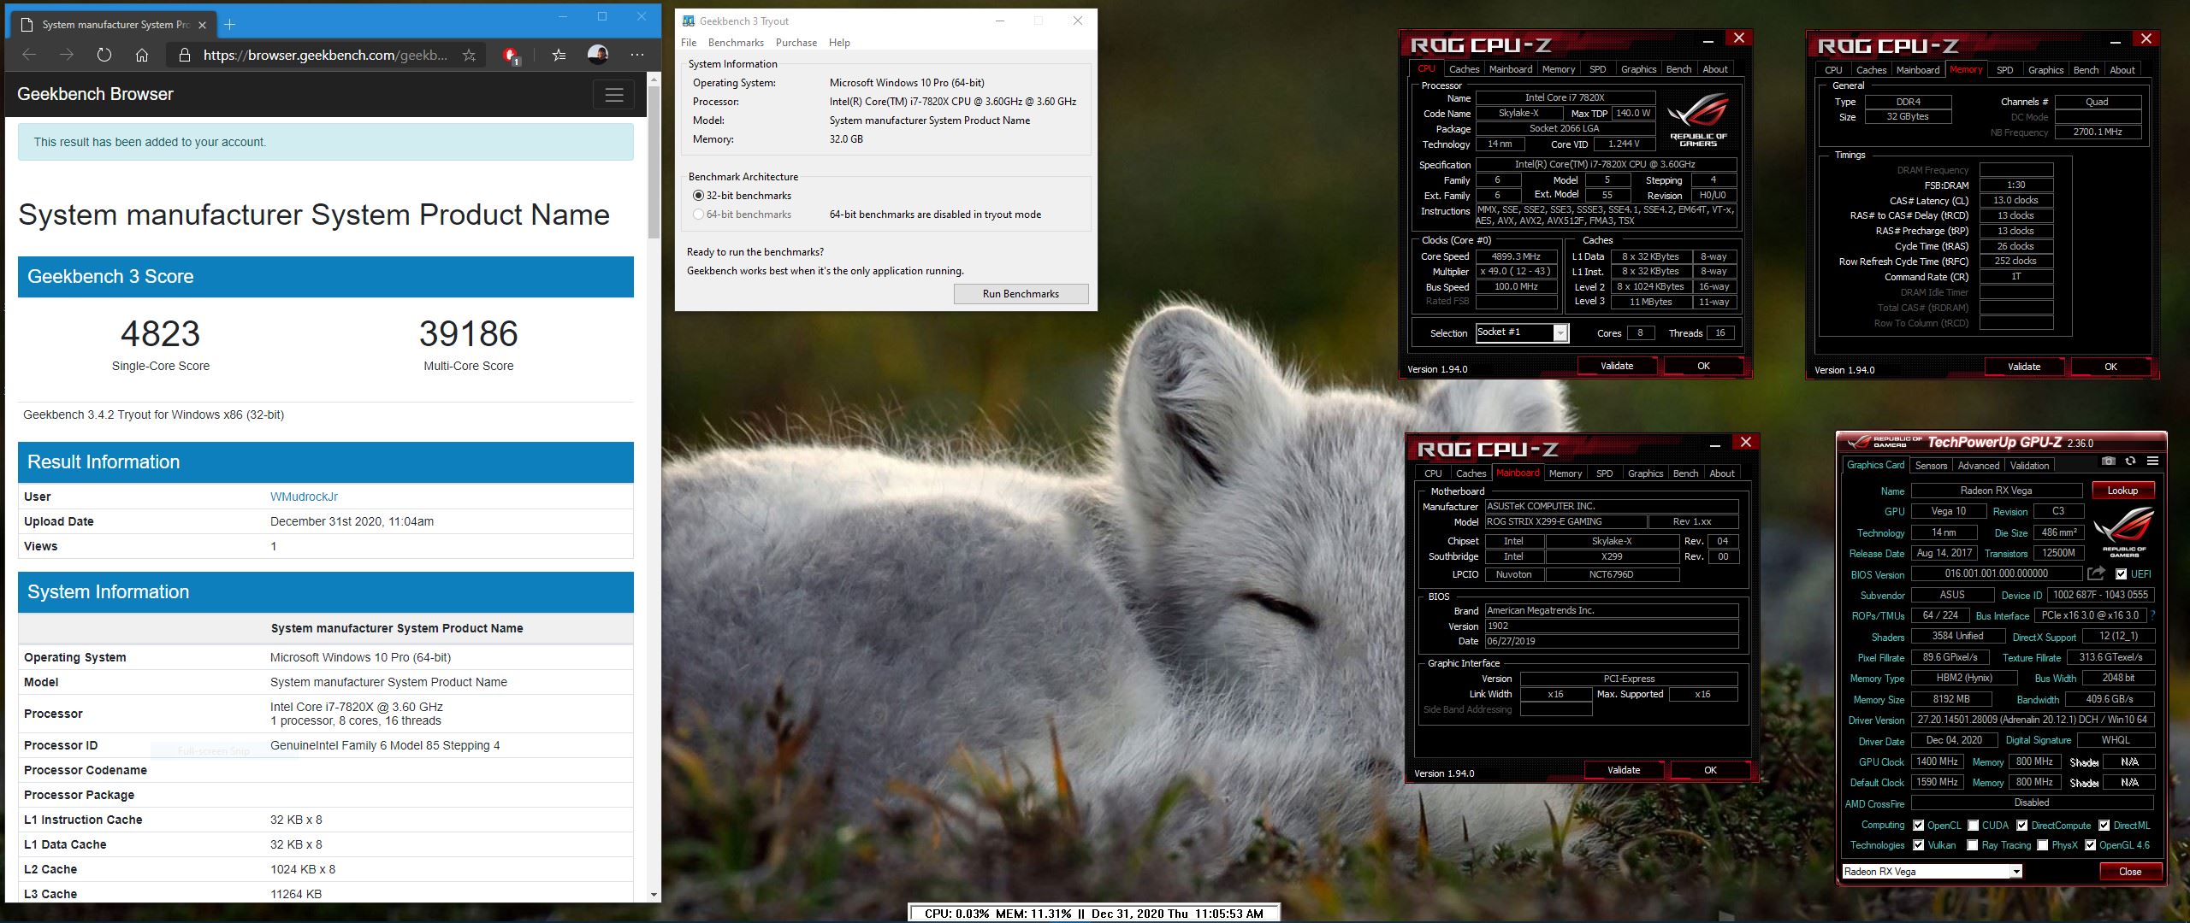Click Geekbench Browser brand link
This screenshot has width=2190, height=923.
(x=95, y=94)
